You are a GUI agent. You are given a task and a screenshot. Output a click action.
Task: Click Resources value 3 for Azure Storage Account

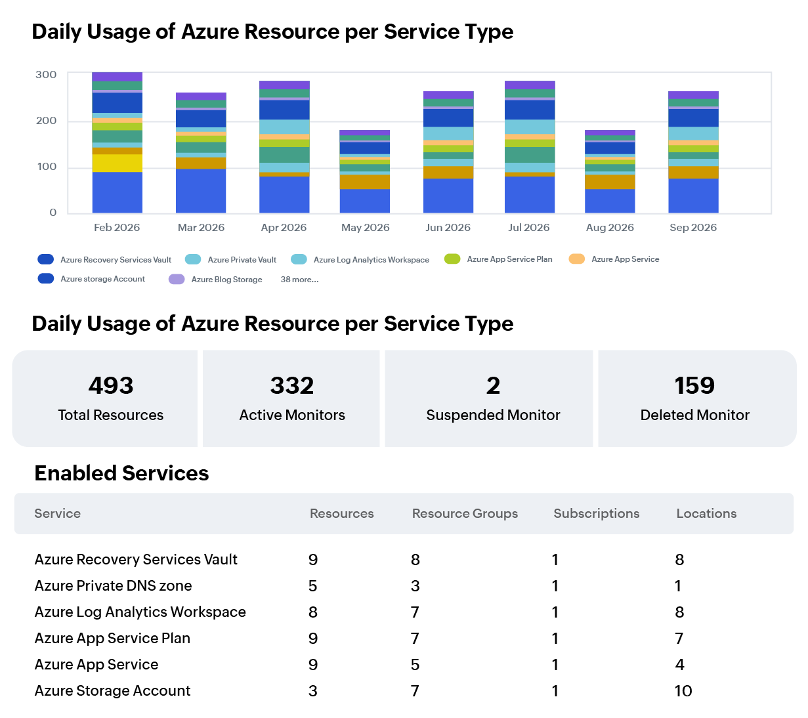coord(313,691)
